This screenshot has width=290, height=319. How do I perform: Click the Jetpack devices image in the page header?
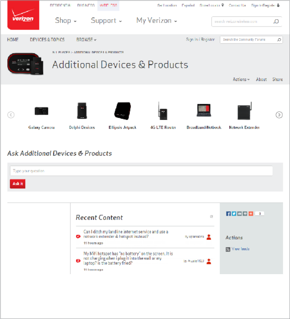[x=25, y=64]
